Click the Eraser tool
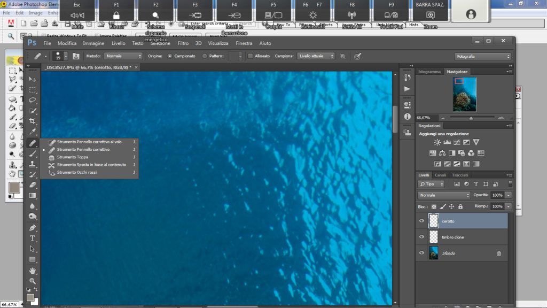 tap(33, 184)
